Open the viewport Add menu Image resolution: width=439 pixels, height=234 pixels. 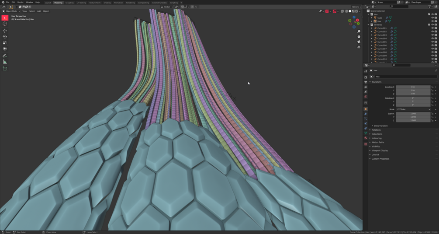pyautogui.click(x=39, y=11)
